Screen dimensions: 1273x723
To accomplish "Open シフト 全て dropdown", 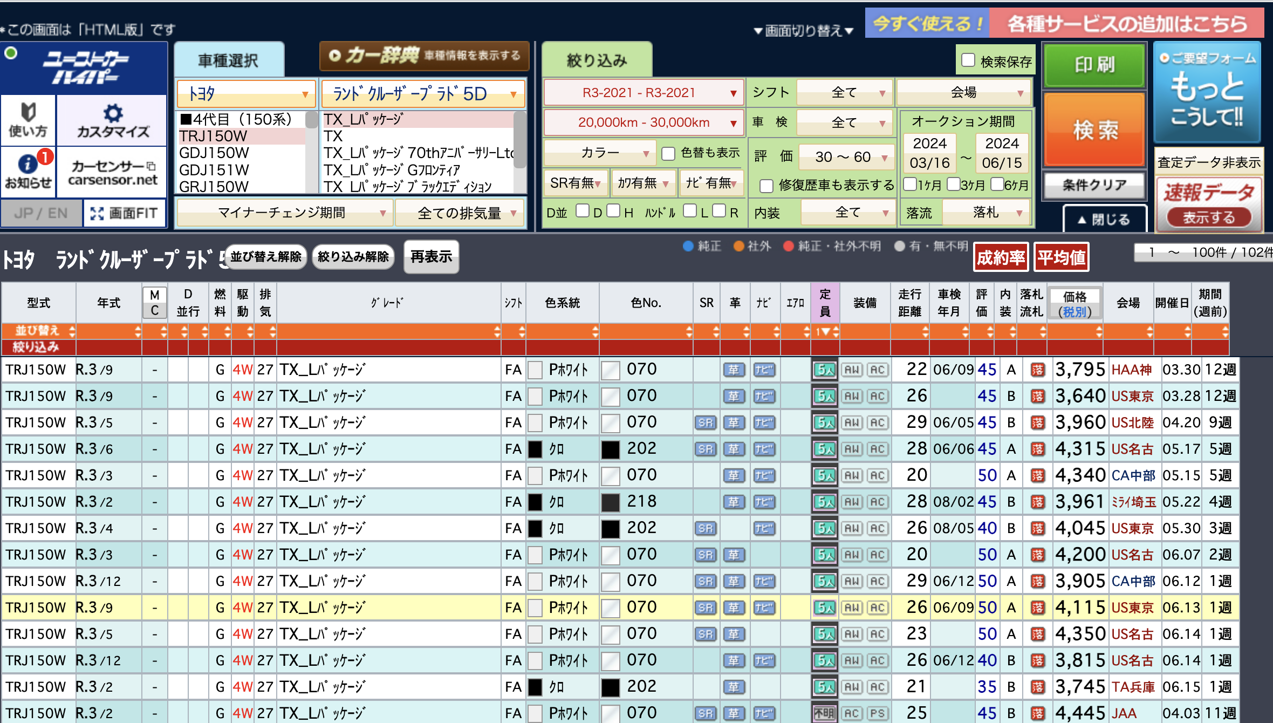I will 845,92.
